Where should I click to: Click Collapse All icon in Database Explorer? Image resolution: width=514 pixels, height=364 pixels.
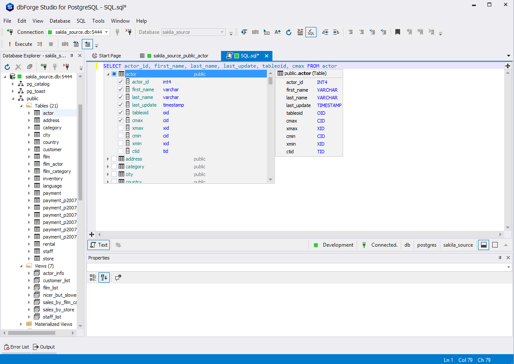coord(30,67)
